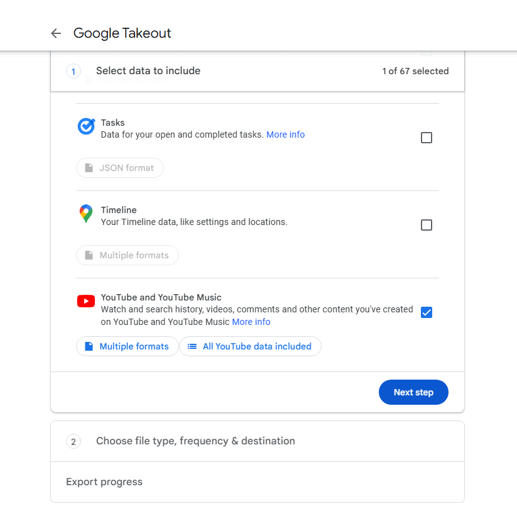Click the Google Tasks icon

pos(86,126)
